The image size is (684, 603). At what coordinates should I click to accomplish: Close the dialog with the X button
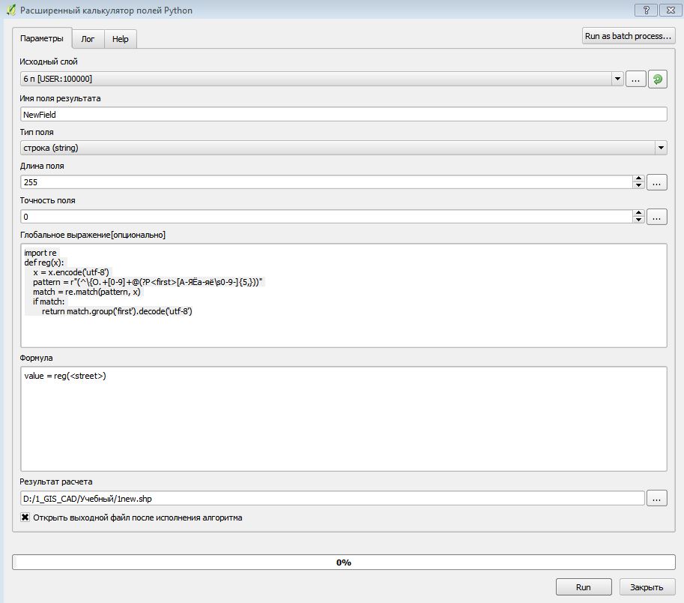coord(671,10)
